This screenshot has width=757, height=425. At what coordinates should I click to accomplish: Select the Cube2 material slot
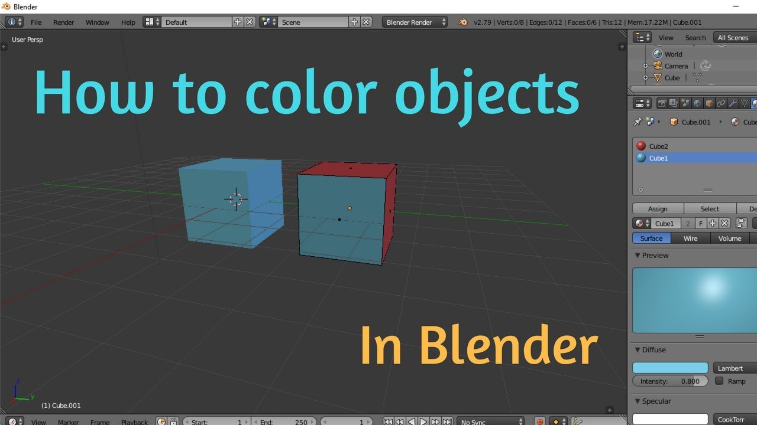[x=695, y=146]
